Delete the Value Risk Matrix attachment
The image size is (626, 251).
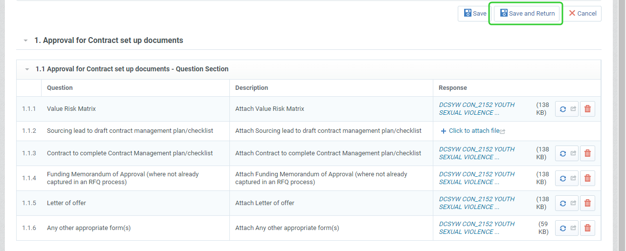[587, 109]
